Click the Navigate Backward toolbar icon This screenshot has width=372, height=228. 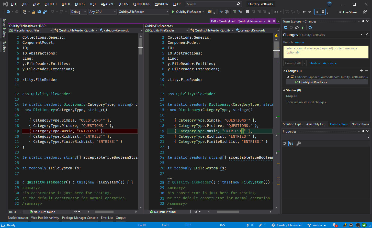tap(8, 12)
